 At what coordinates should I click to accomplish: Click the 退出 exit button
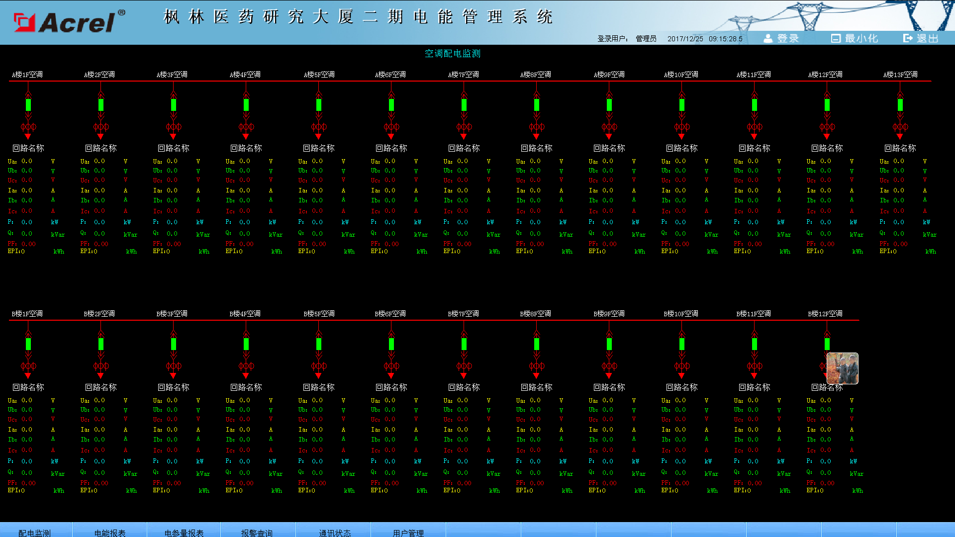[921, 38]
